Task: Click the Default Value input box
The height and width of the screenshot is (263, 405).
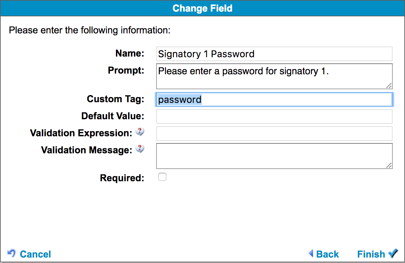Action: tap(274, 117)
